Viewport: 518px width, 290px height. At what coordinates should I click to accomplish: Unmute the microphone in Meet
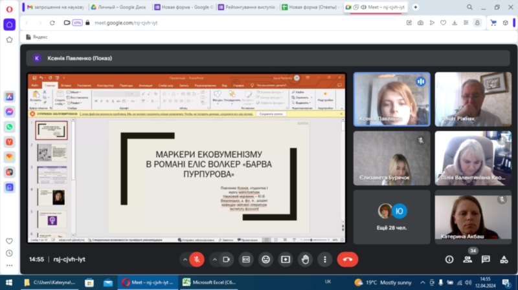(197, 259)
